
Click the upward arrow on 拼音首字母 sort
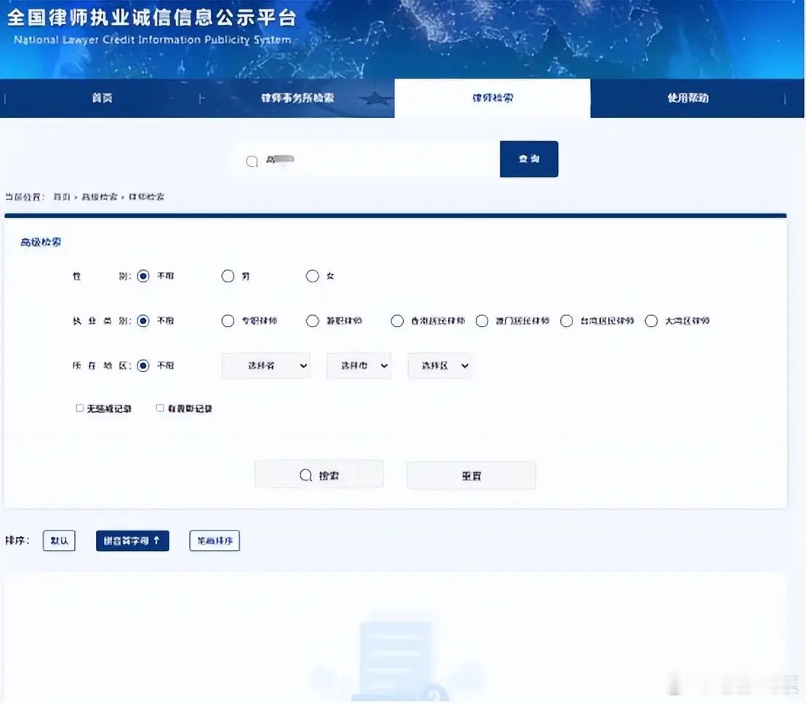157,540
